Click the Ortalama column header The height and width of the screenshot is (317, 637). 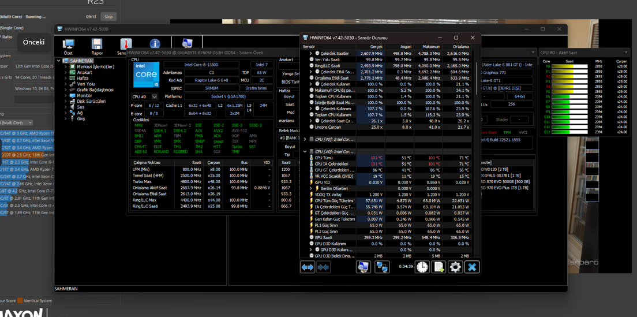pos(457,47)
